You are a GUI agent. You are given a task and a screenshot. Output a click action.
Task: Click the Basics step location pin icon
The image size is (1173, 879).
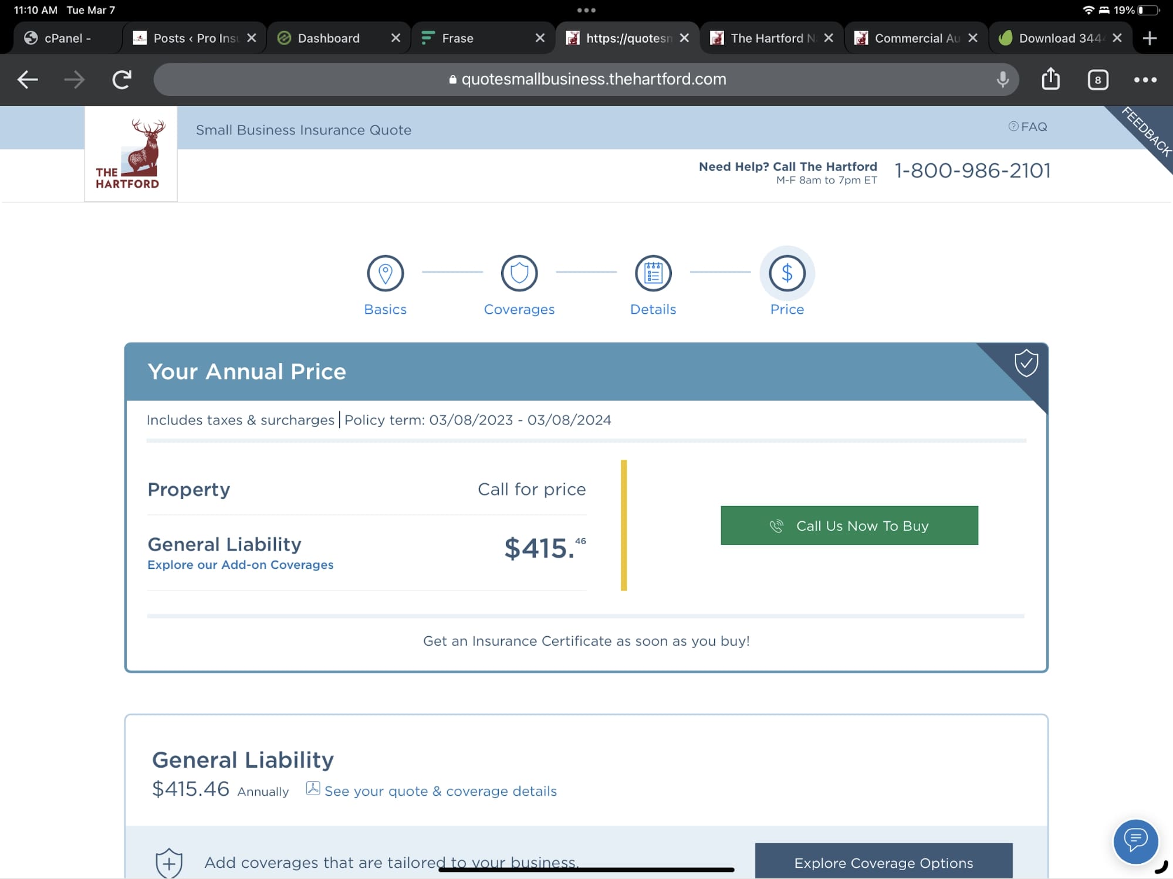(x=385, y=273)
